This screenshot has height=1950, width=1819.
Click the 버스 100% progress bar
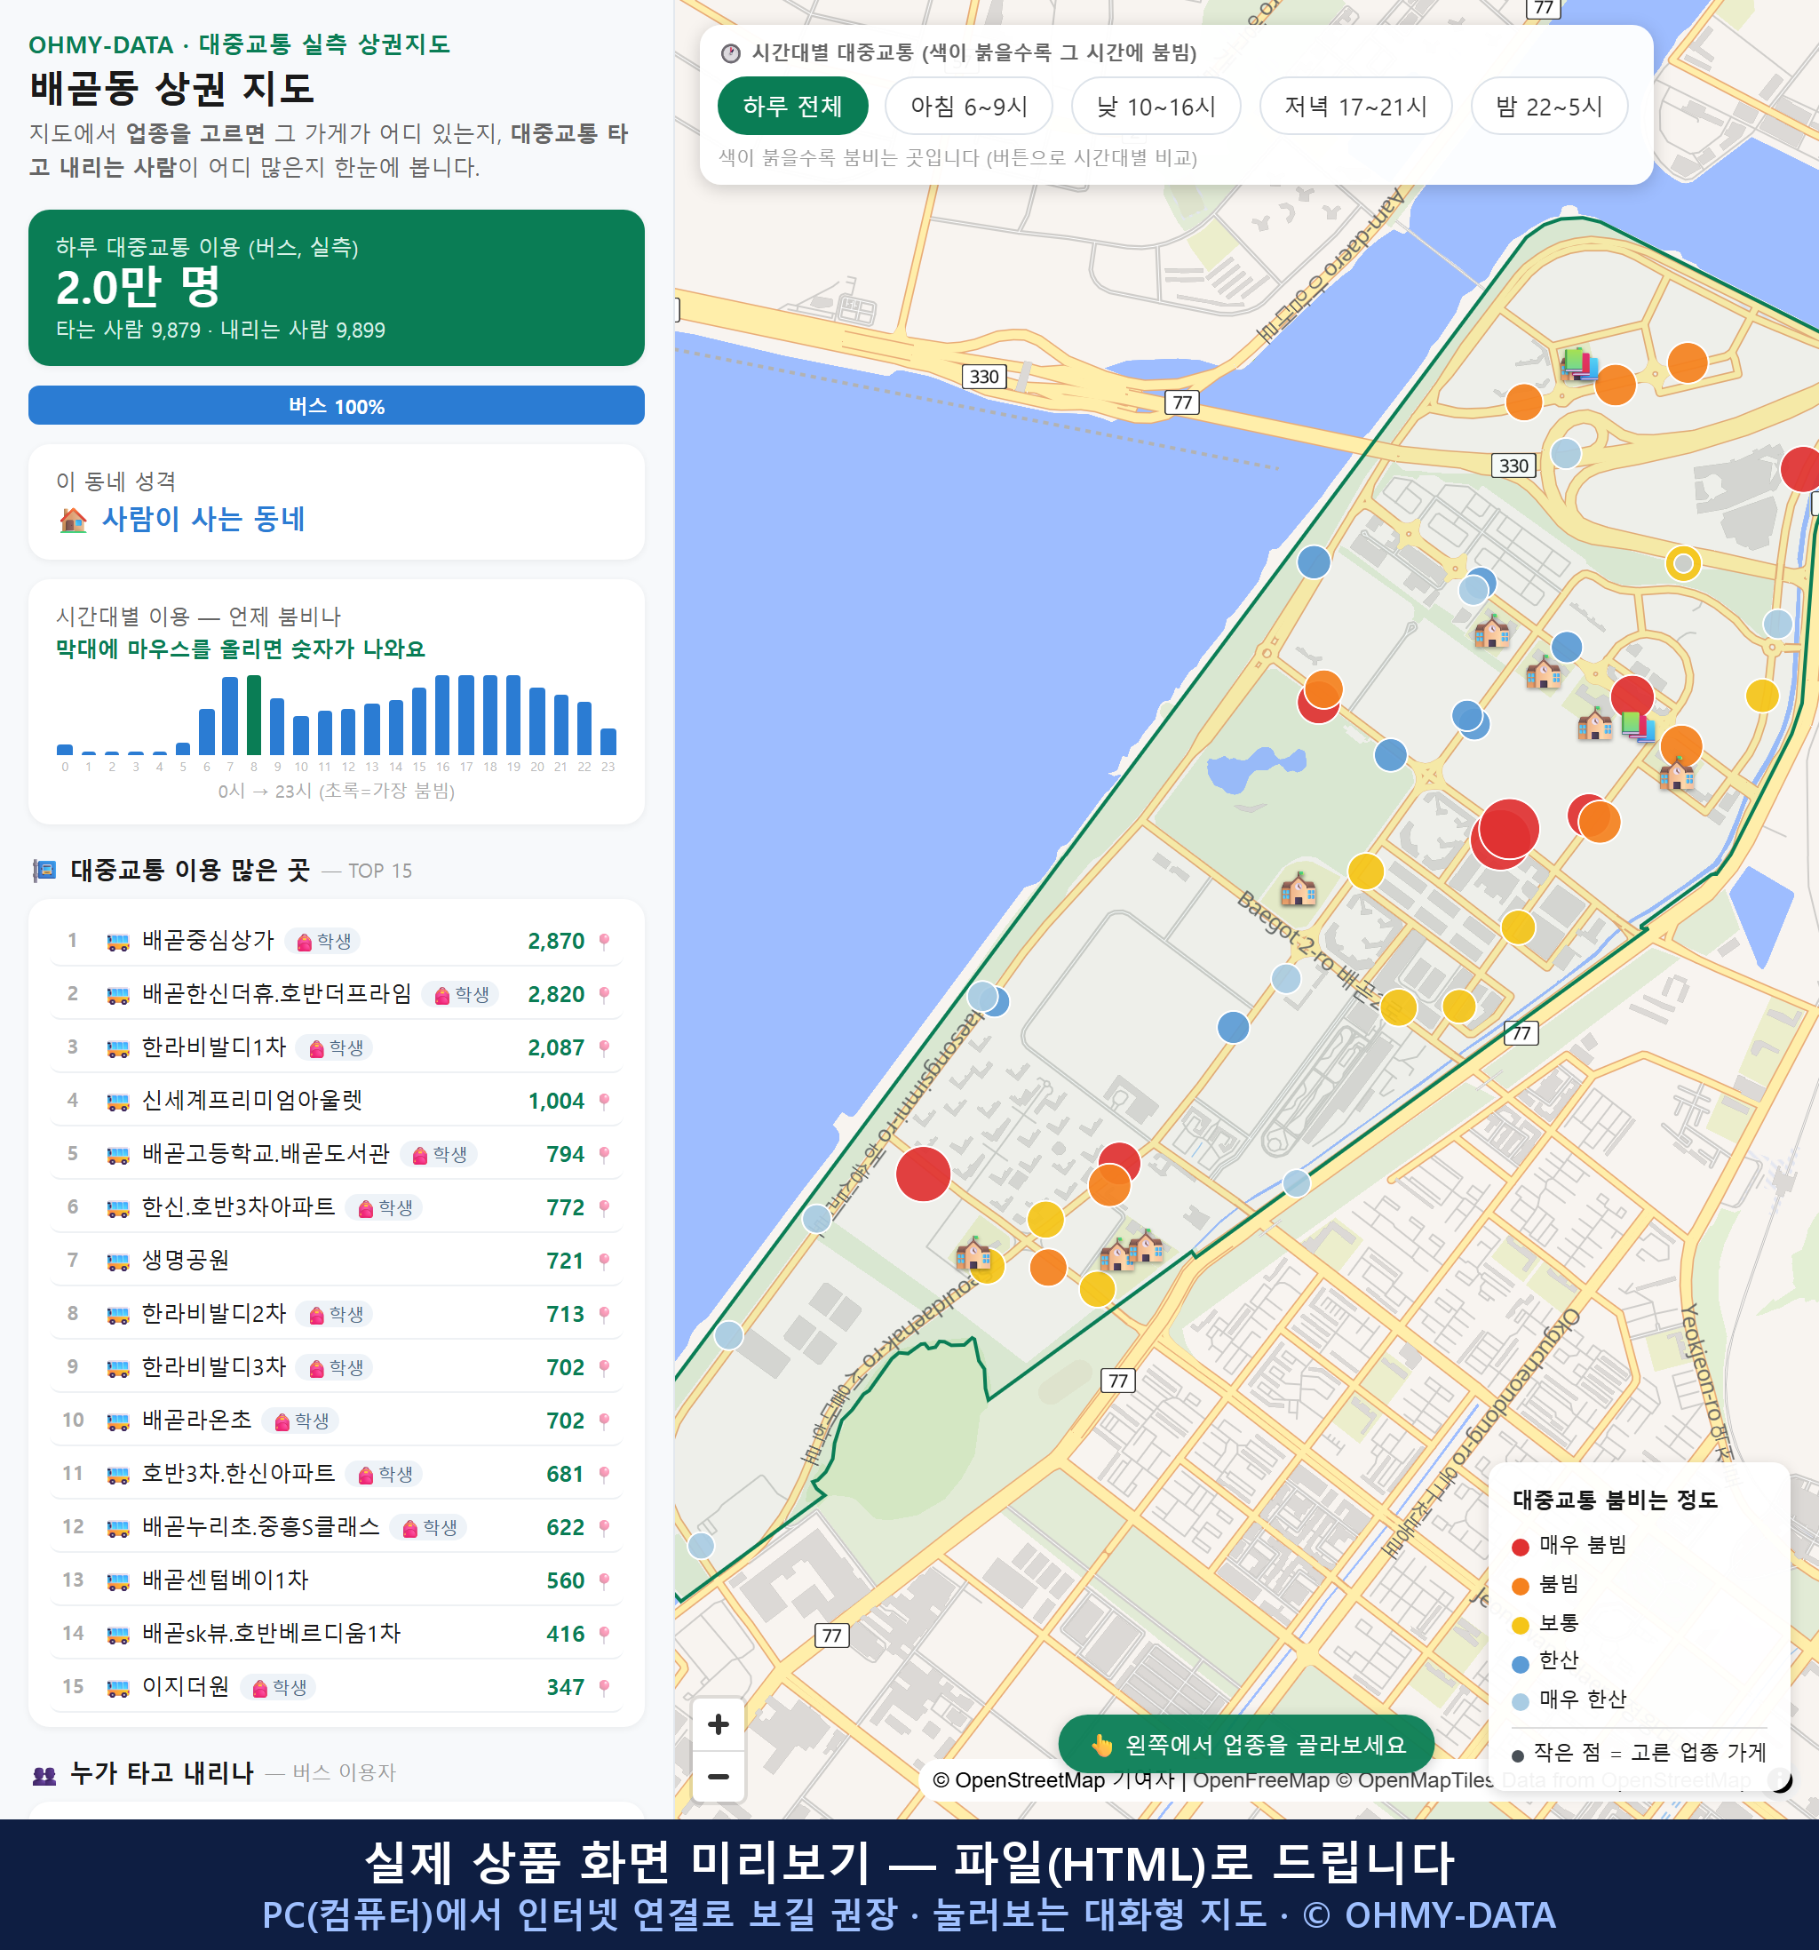pyautogui.click(x=337, y=405)
